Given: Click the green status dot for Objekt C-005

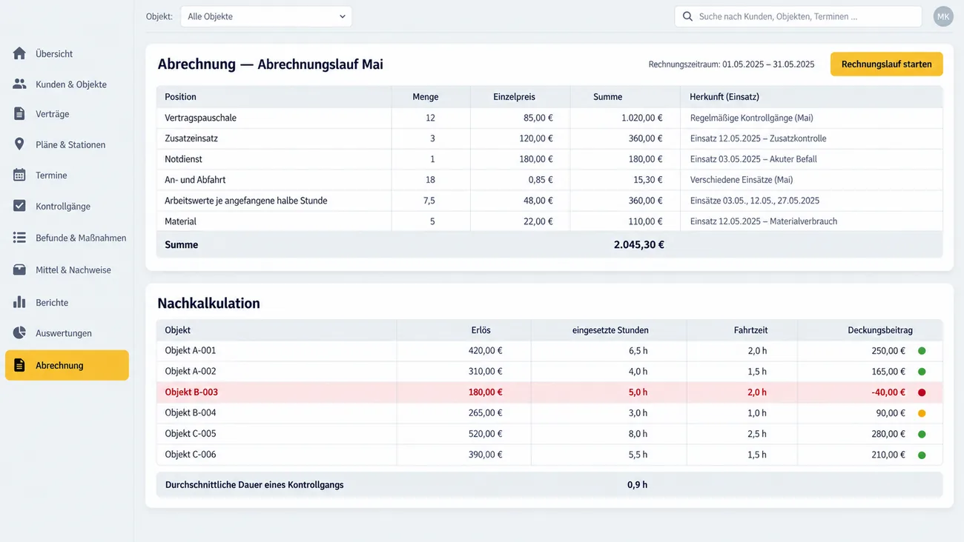Looking at the screenshot, I should tap(922, 434).
